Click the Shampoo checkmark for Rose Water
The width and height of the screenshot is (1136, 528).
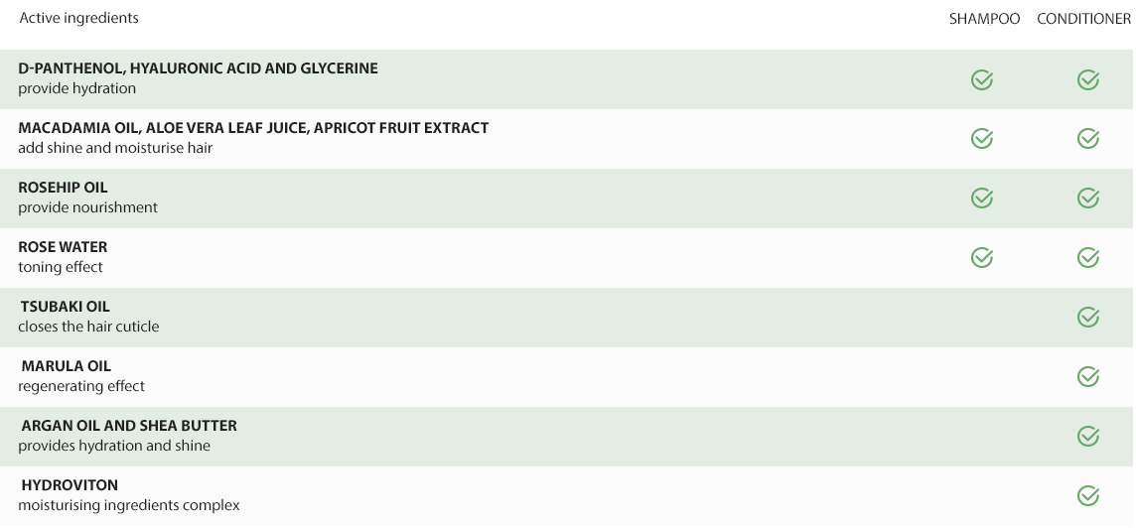pos(982,257)
